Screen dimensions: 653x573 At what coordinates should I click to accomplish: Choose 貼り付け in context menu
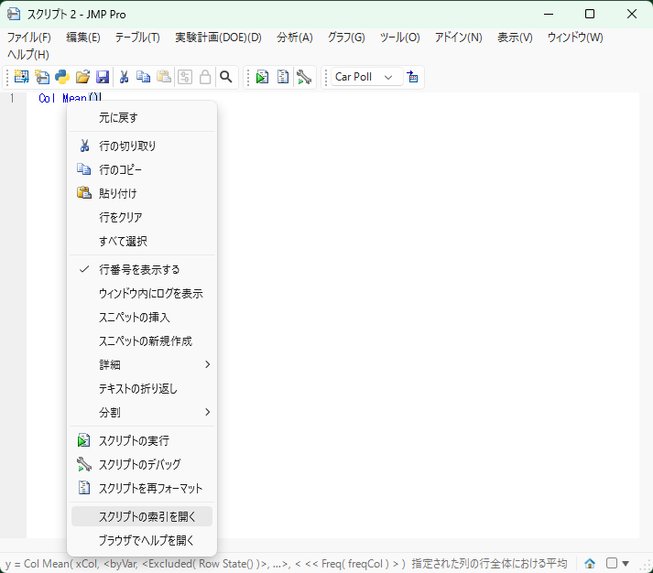click(142, 193)
